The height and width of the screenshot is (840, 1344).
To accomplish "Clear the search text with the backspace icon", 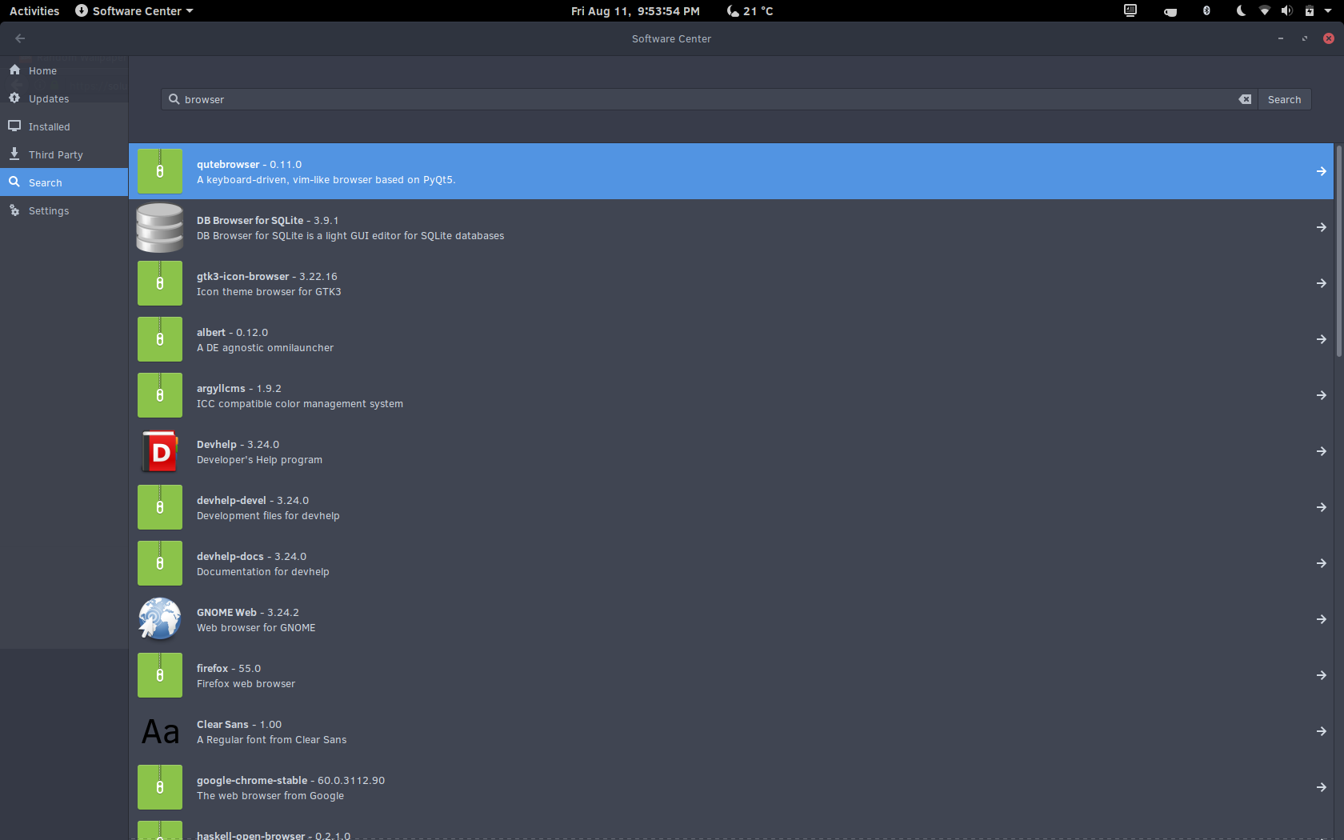I will coord(1245,99).
